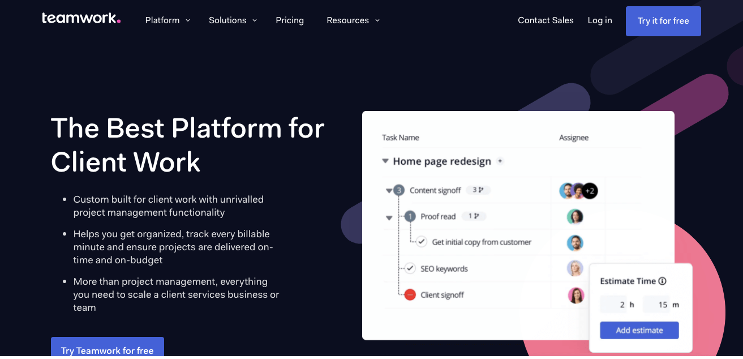The width and height of the screenshot is (743, 359).
Task: Click the Get initial copy from customer text
Action: click(482, 242)
